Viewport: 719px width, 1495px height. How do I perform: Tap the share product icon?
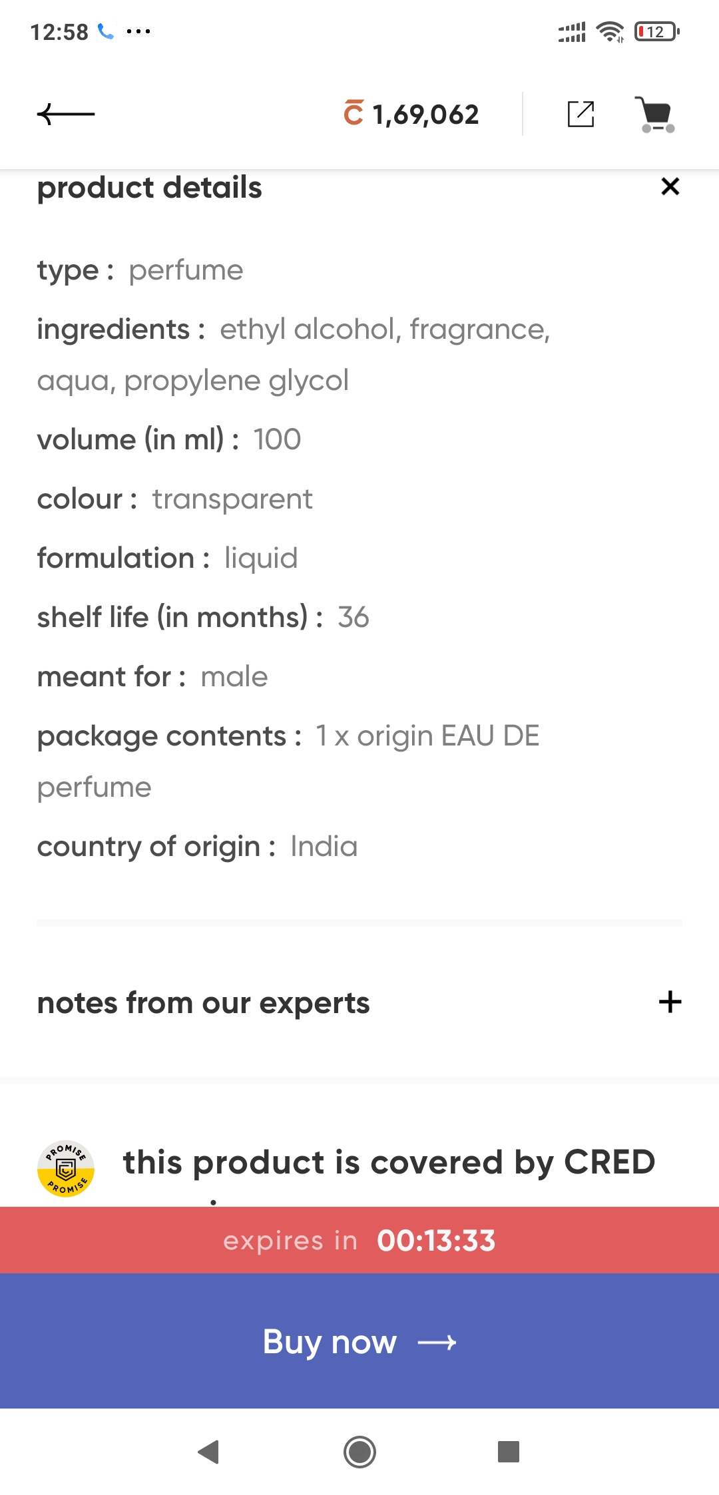[581, 114]
